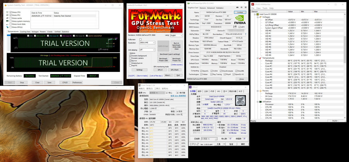349x162 pixels.
Task: Uncheck Stress CPU in AIDA64
Action: 11,12
